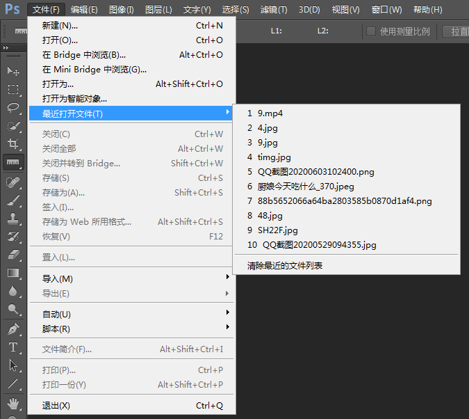Viewport: 469px width, 419px height.
Task: Select the Ruler tool in toolbox
Action: (x=13, y=162)
